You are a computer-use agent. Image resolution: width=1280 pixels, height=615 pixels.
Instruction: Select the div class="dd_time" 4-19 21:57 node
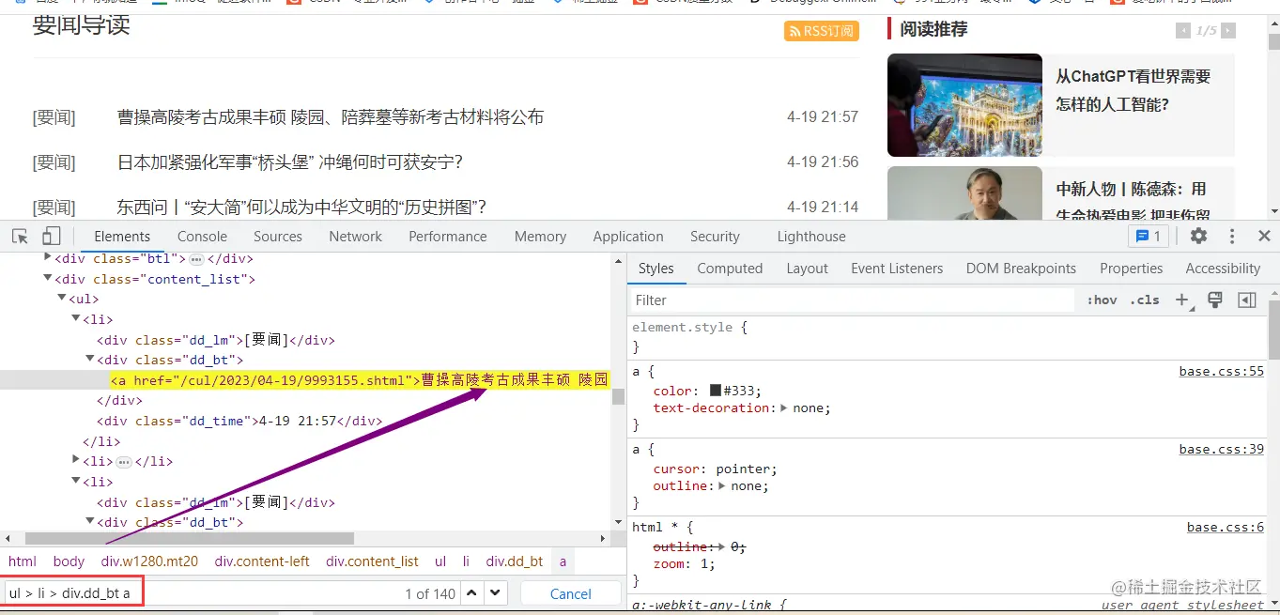pyautogui.click(x=239, y=421)
